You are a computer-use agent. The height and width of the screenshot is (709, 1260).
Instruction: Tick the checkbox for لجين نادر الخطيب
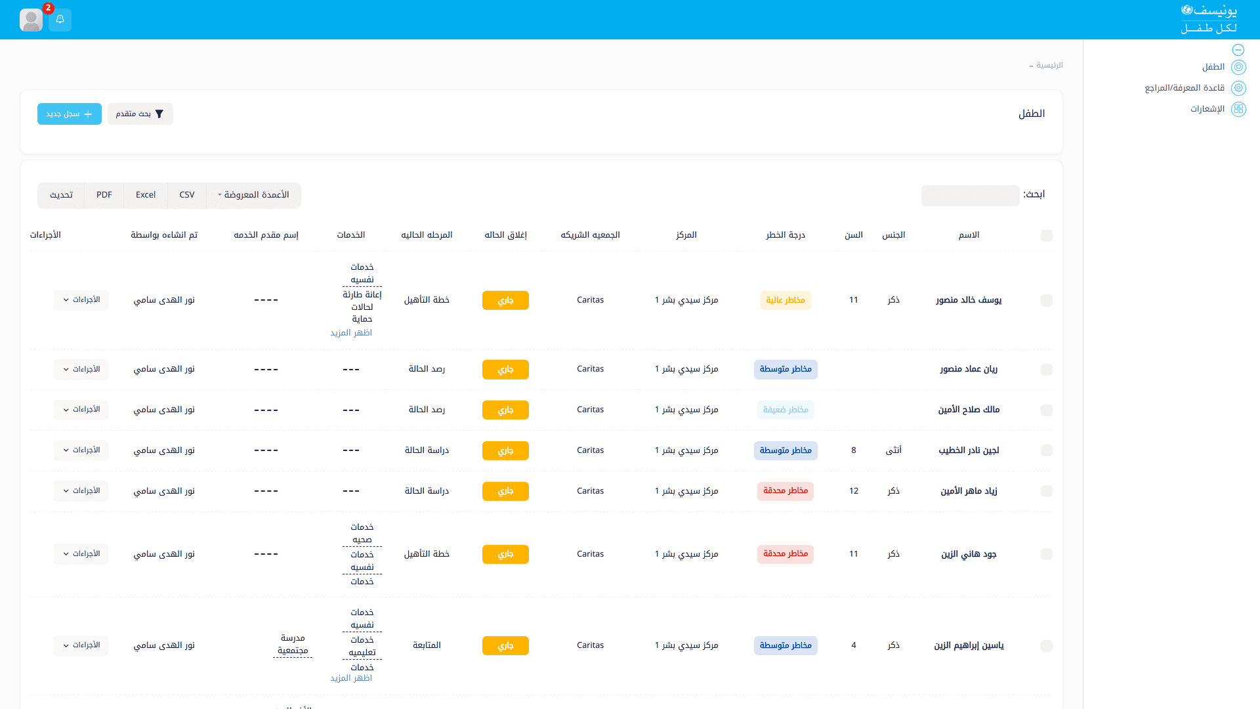coord(1047,450)
